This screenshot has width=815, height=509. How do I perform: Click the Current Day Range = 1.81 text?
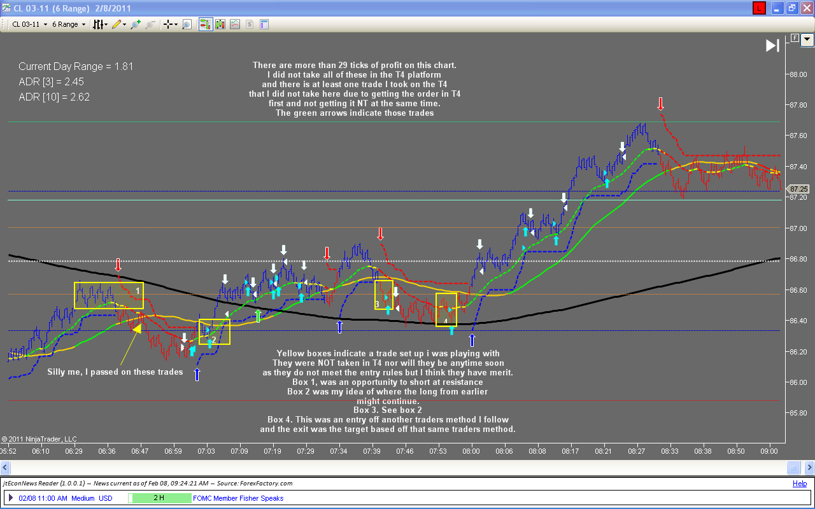point(76,66)
